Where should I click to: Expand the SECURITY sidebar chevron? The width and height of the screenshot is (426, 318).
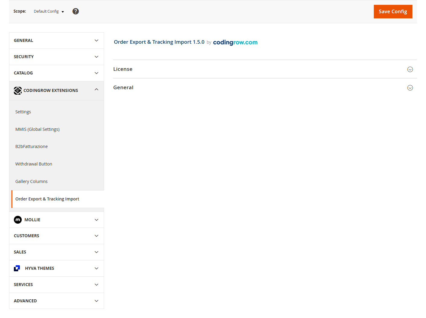coord(97,57)
